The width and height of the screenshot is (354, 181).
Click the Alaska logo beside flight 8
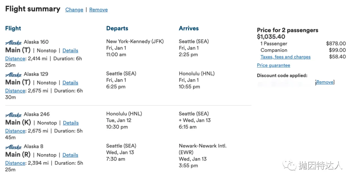pos(13,147)
